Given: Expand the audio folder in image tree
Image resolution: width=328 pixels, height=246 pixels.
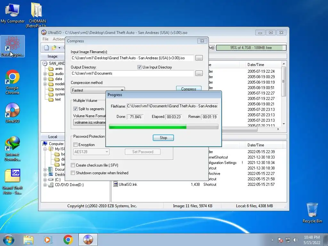Looking at the screenshot, I should [45, 74].
